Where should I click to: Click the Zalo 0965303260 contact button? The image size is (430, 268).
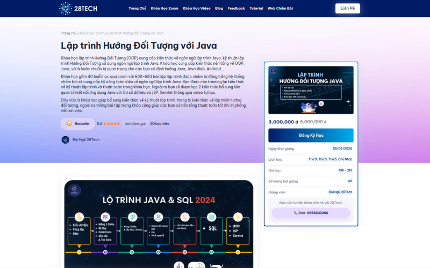(x=311, y=213)
